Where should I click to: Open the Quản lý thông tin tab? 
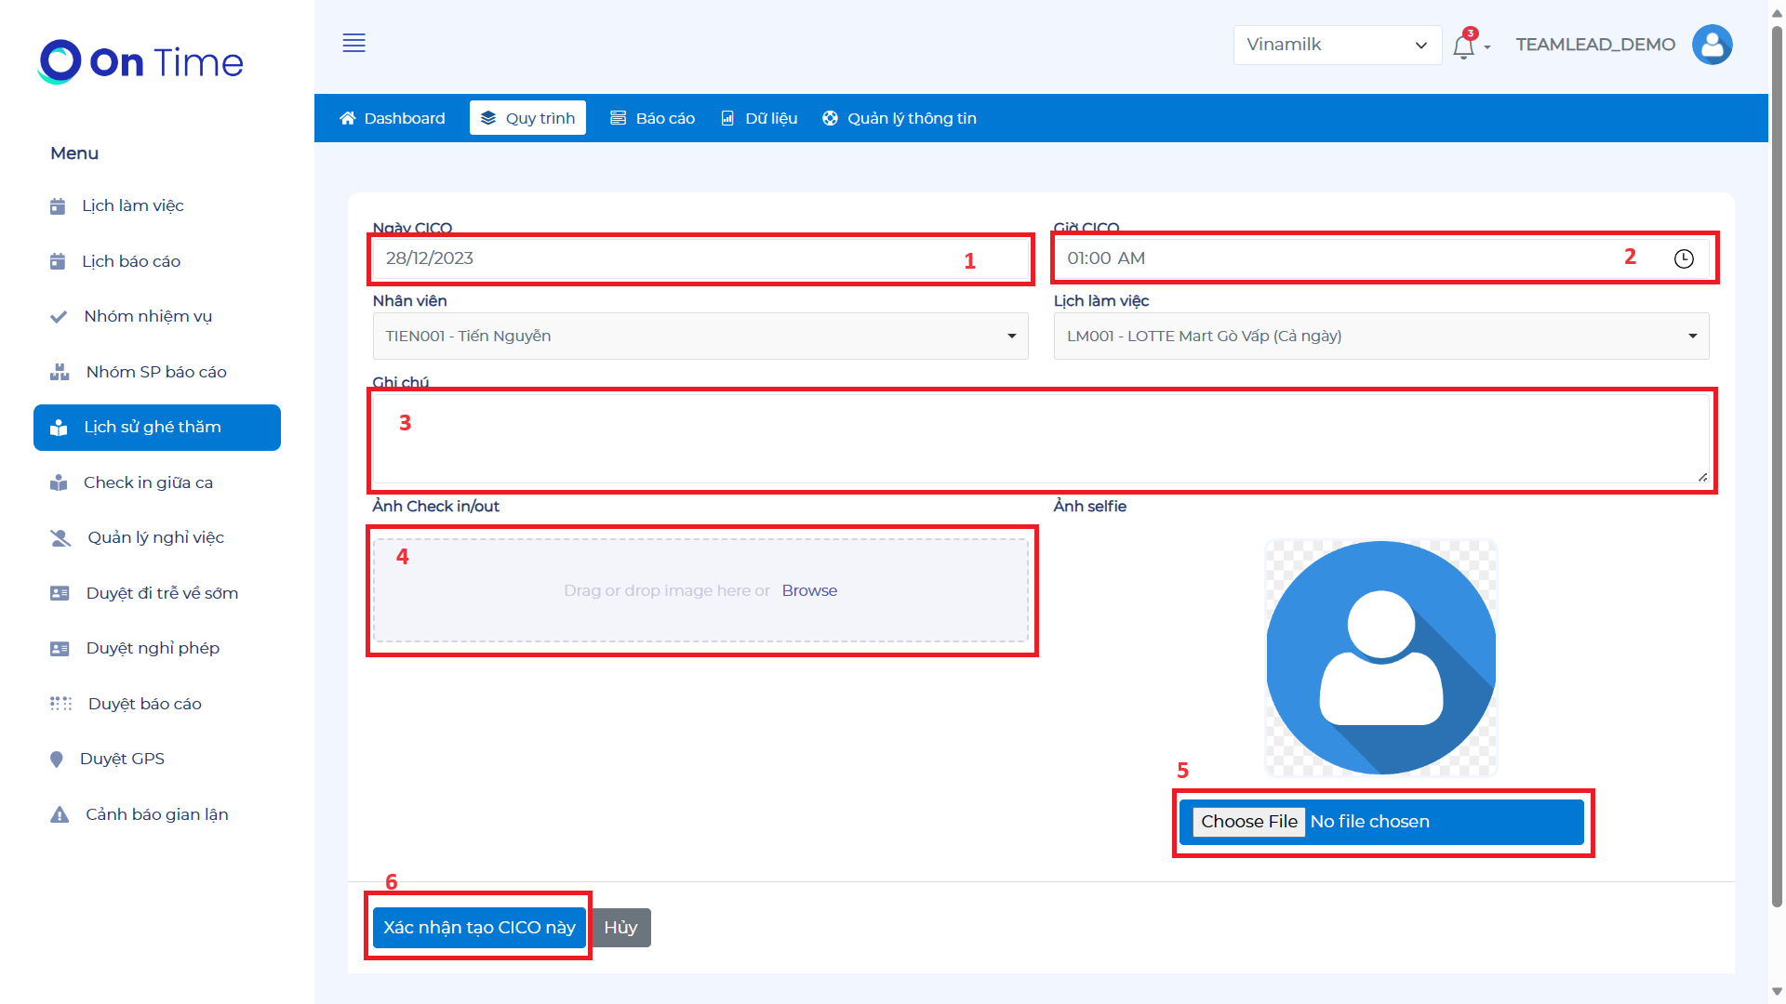[900, 118]
